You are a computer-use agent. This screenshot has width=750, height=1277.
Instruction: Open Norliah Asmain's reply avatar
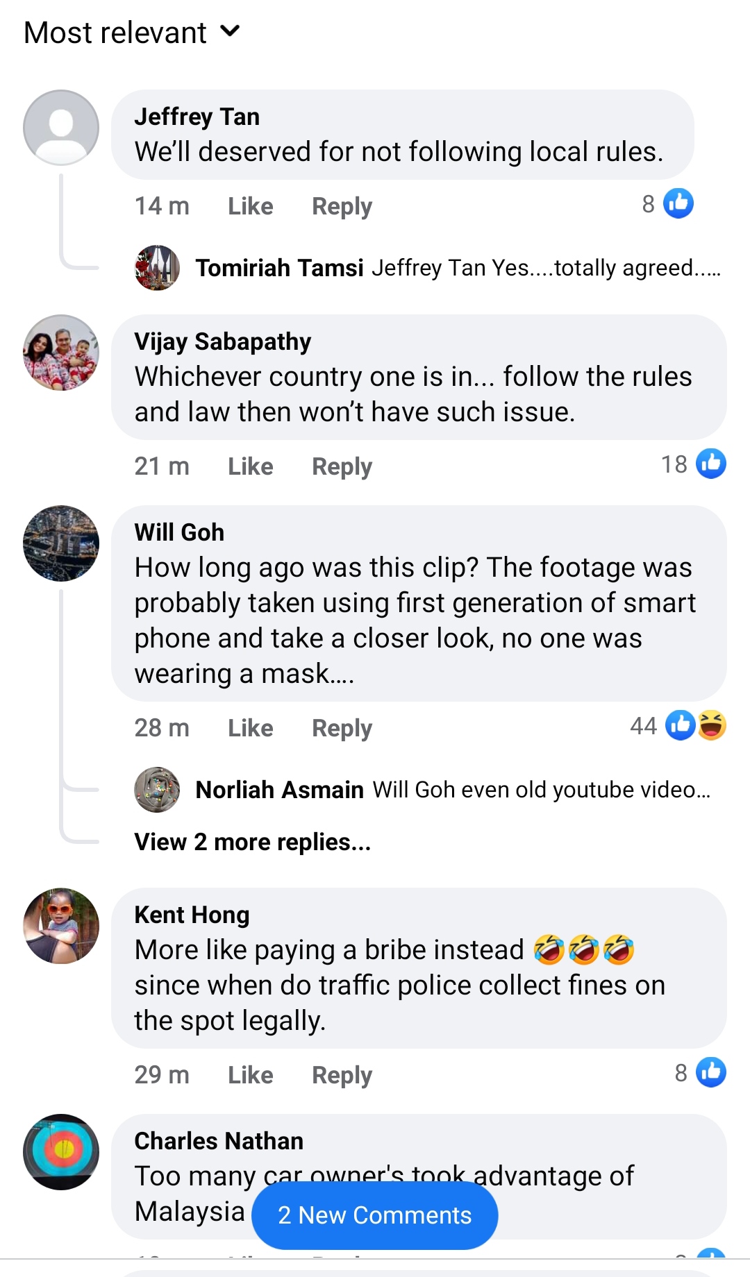tap(157, 790)
